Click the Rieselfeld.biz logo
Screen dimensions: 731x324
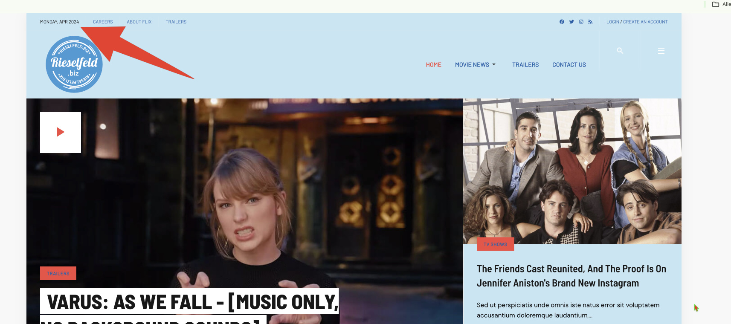[x=74, y=64]
